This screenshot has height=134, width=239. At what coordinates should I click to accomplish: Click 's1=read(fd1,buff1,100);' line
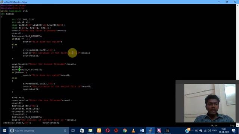(39, 50)
